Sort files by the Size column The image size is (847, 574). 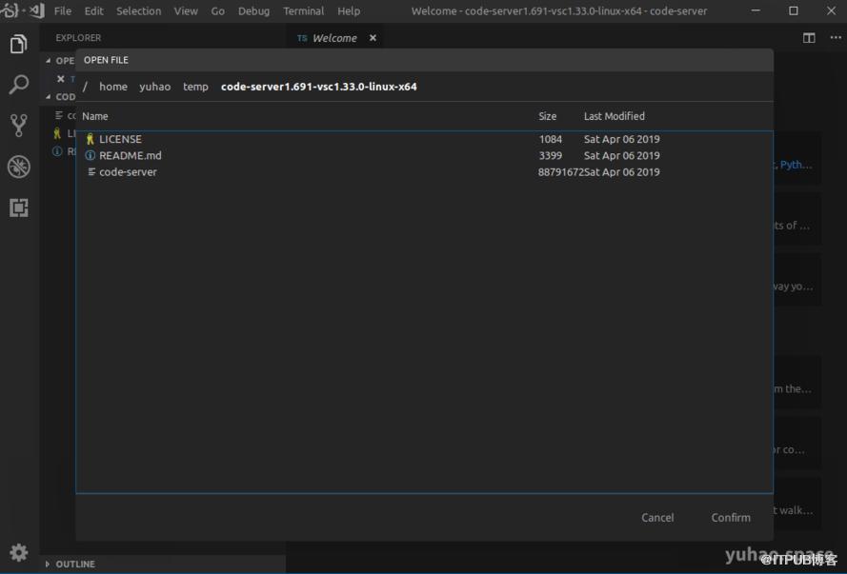(x=547, y=116)
